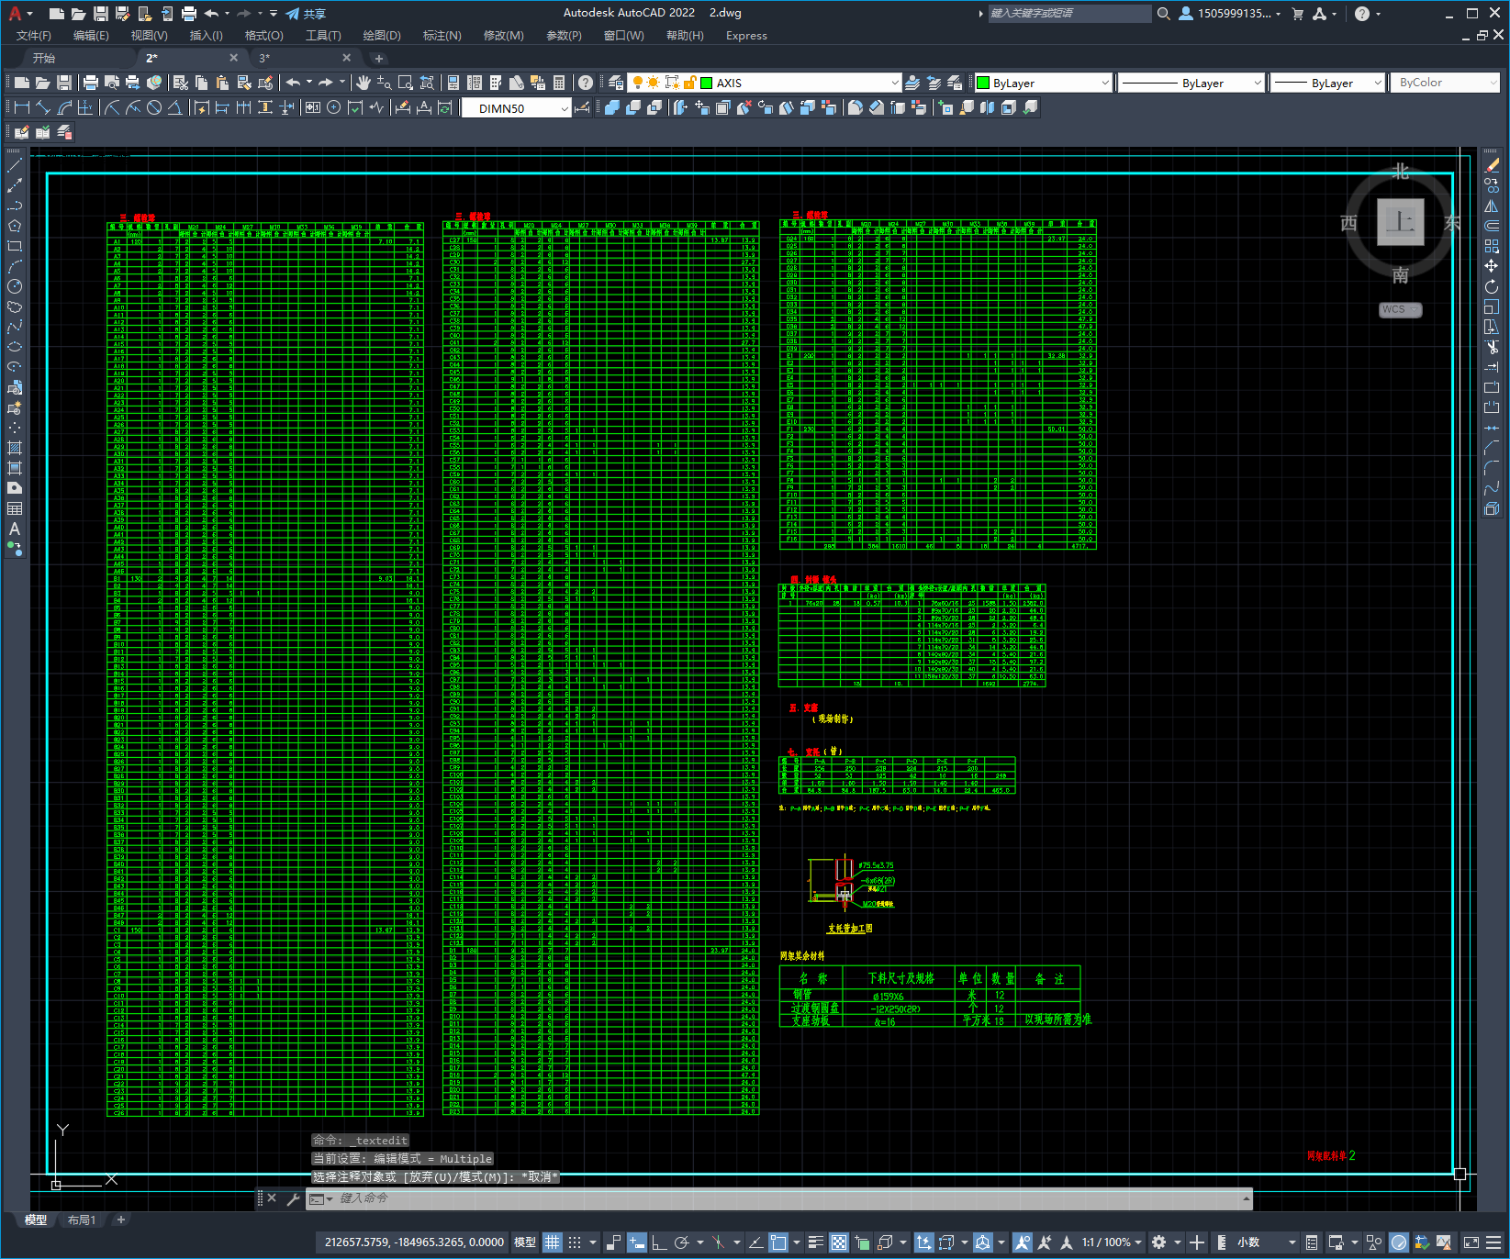The height and width of the screenshot is (1259, 1510).
Task: Add a new layout with plus button
Action: [121, 1220]
